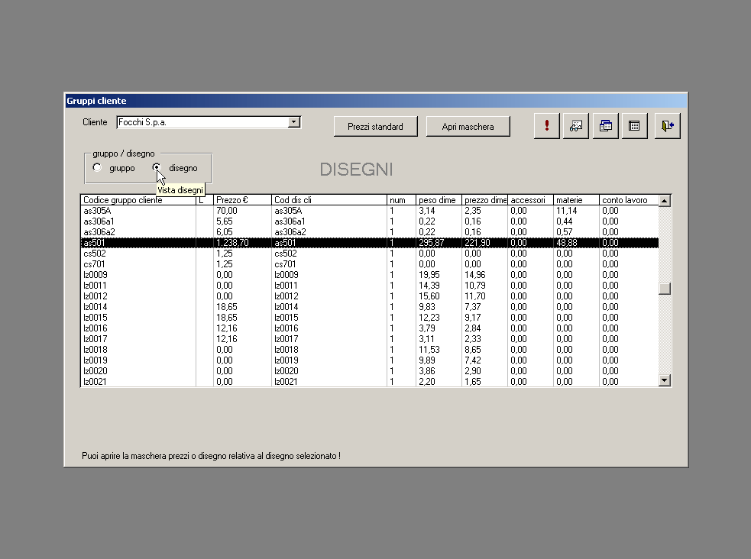Click the peso dime column header
751x559 pixels.
439,200
